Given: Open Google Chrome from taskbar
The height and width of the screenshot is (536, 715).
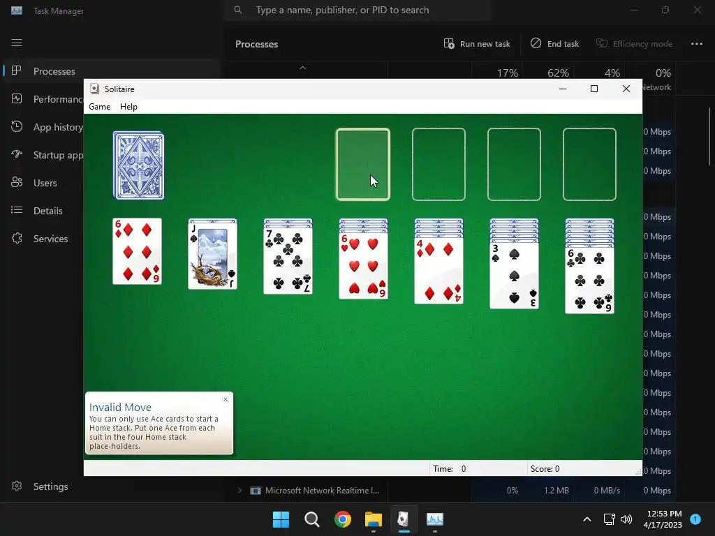Looking at the screenshot, I should point(342,519).
